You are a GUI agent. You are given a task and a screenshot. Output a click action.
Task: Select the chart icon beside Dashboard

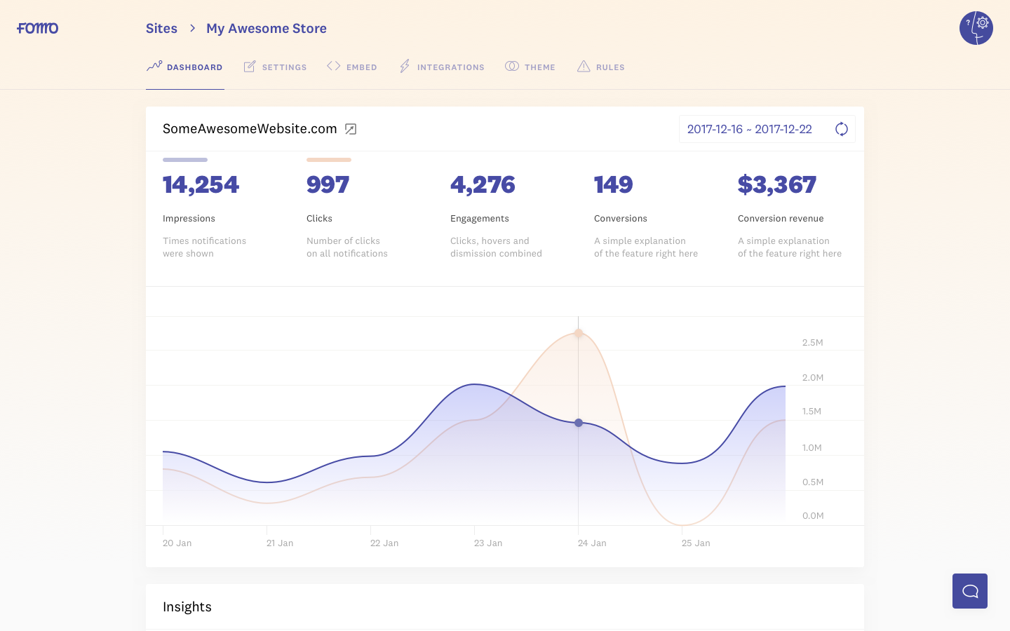154,66
